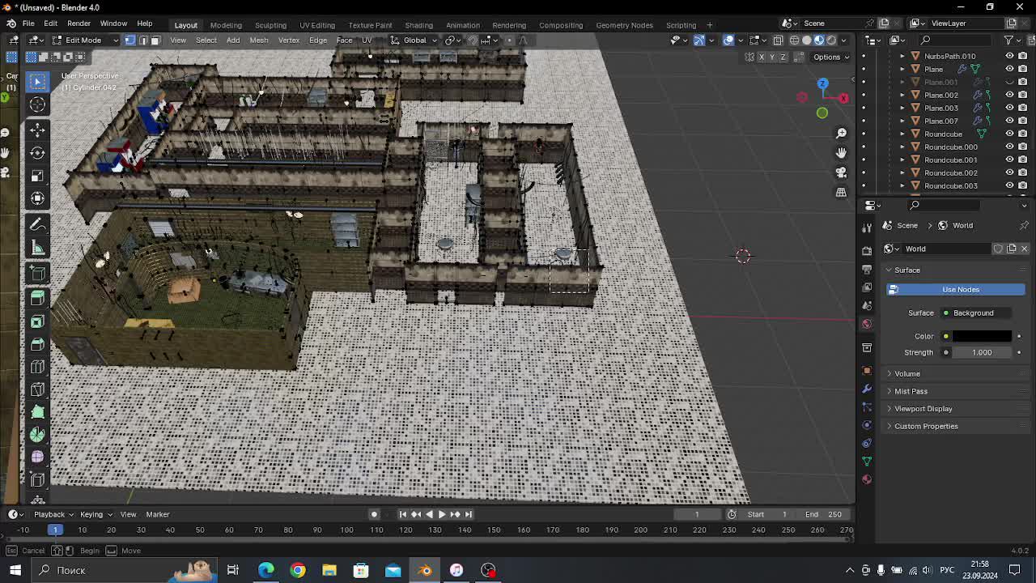Hide NurbsPath.010 in viewport via eye

pyautogui.click(x=1009, y=56)
